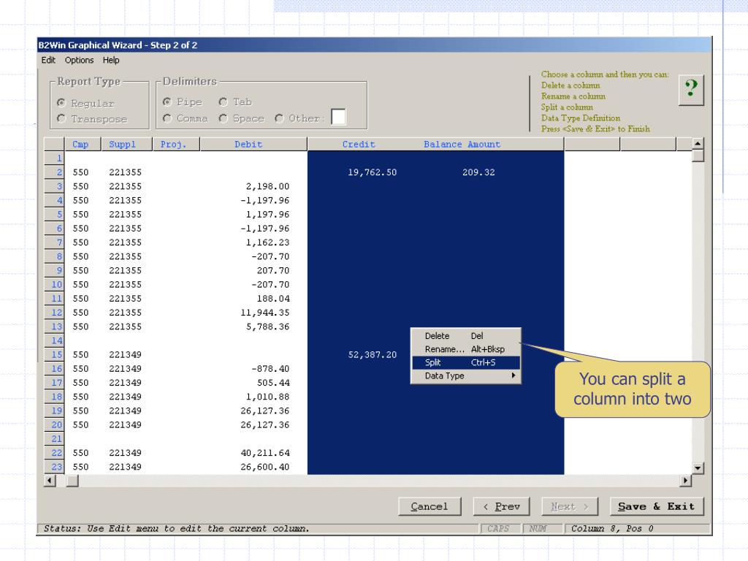Screen dimensions: 748x561
Task: Select row 14 header
Action: pos(54,340)
